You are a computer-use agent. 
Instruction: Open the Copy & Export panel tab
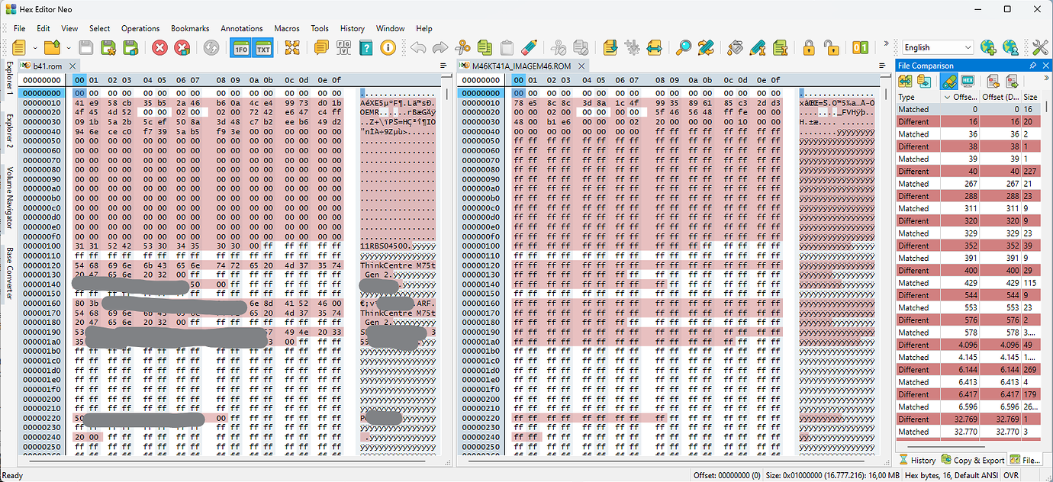pyautogui.click(x=972, y=459)
